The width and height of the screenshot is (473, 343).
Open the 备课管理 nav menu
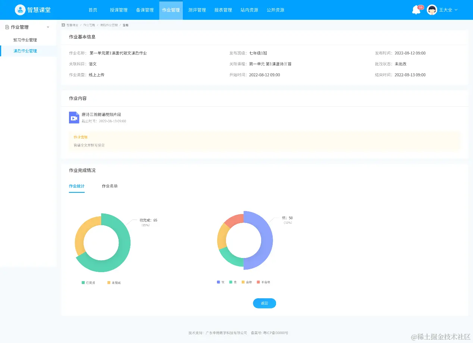point(145,10)
